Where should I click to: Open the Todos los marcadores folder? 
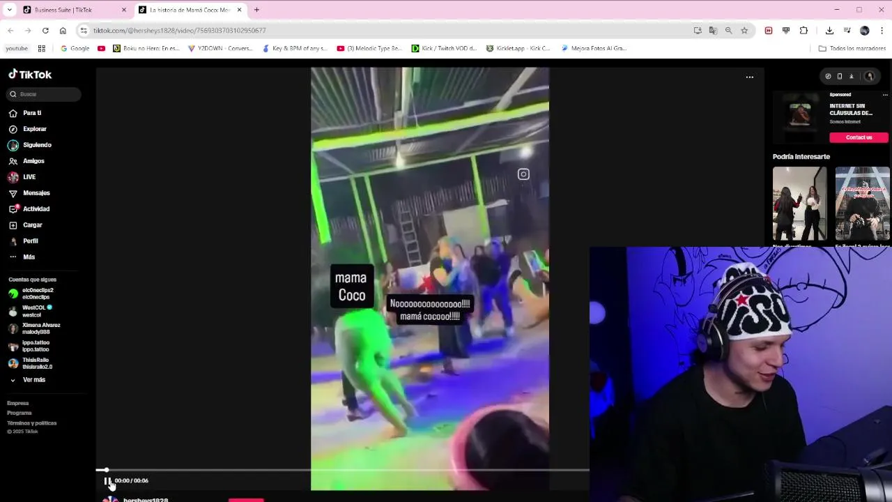pos(852,49)
